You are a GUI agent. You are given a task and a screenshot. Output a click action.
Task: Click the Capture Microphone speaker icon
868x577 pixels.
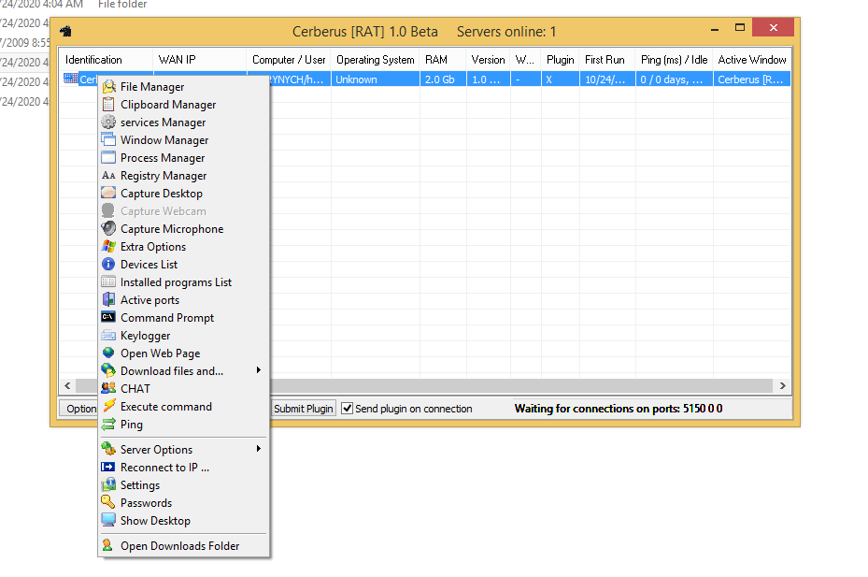coord(108,229)
